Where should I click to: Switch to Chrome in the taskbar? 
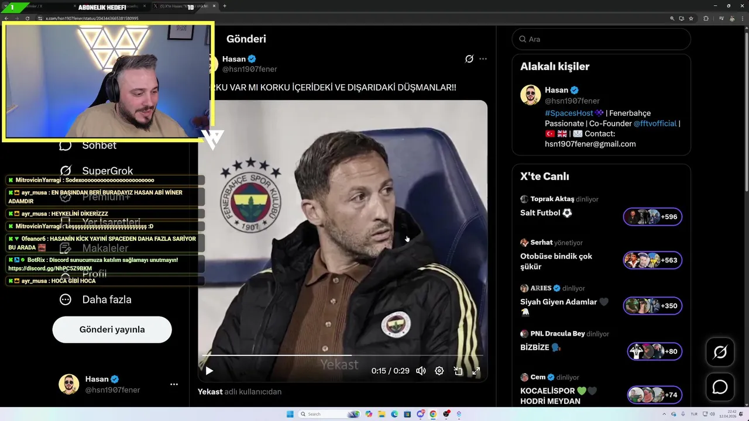click(x=433, y=414)
